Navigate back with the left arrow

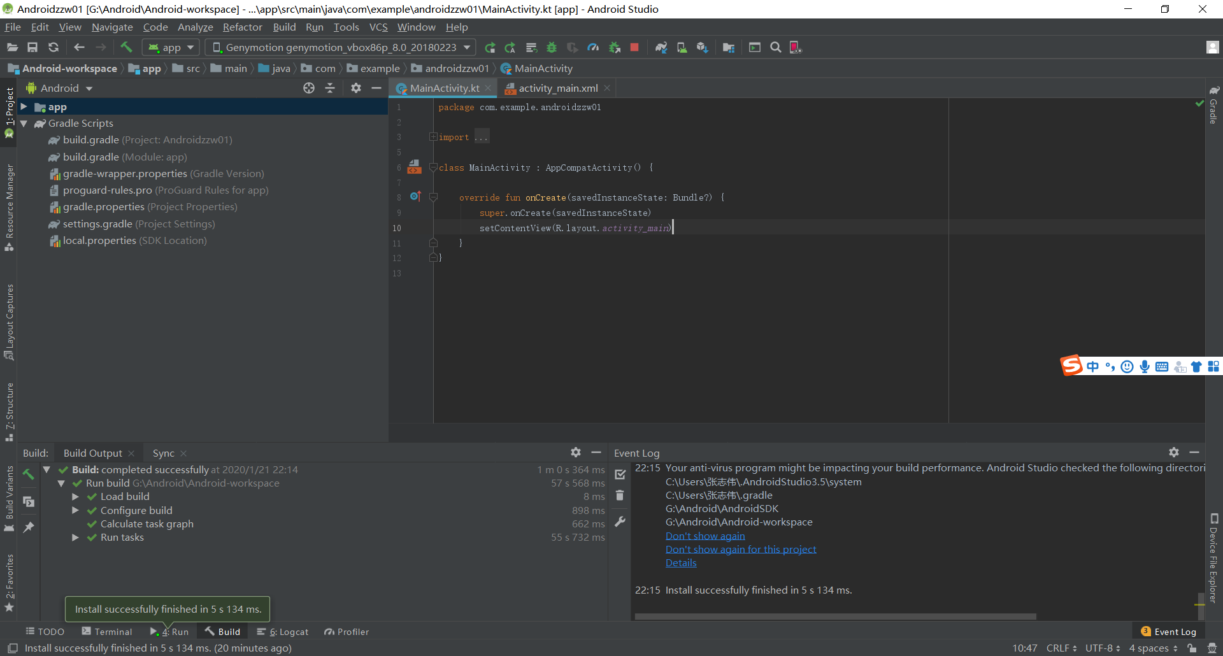coord(79,47)
